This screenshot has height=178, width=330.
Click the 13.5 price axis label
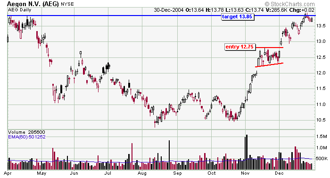coord(321,26)
